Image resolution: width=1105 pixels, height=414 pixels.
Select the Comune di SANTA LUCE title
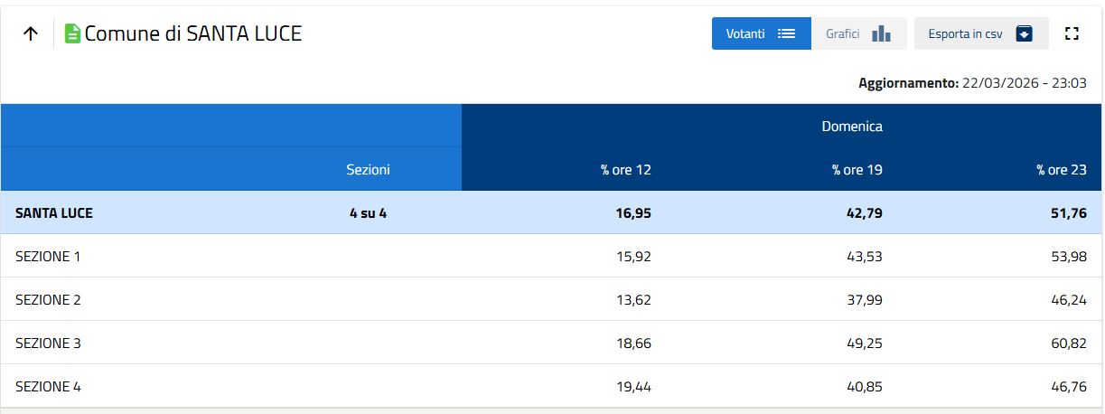coord(193,34)
